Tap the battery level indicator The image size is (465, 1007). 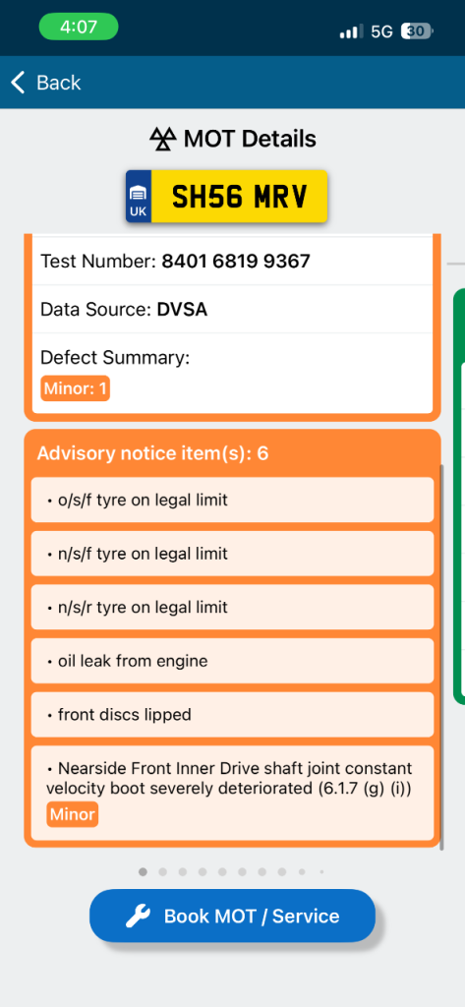(x=417, y=30)
